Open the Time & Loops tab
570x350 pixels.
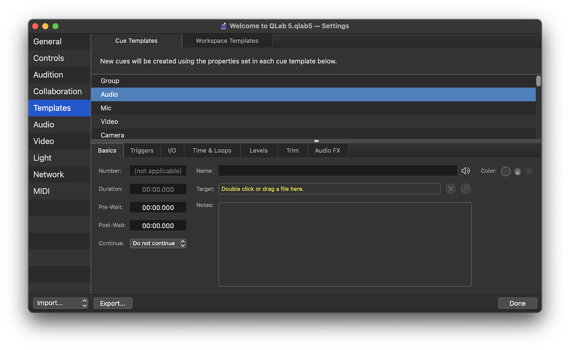click(212, 151)
